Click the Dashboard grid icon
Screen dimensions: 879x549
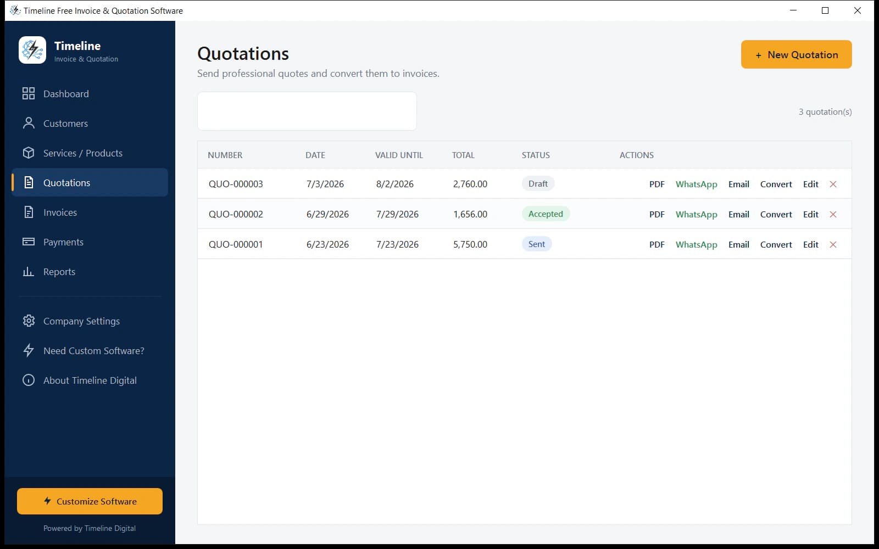point(29,93)
